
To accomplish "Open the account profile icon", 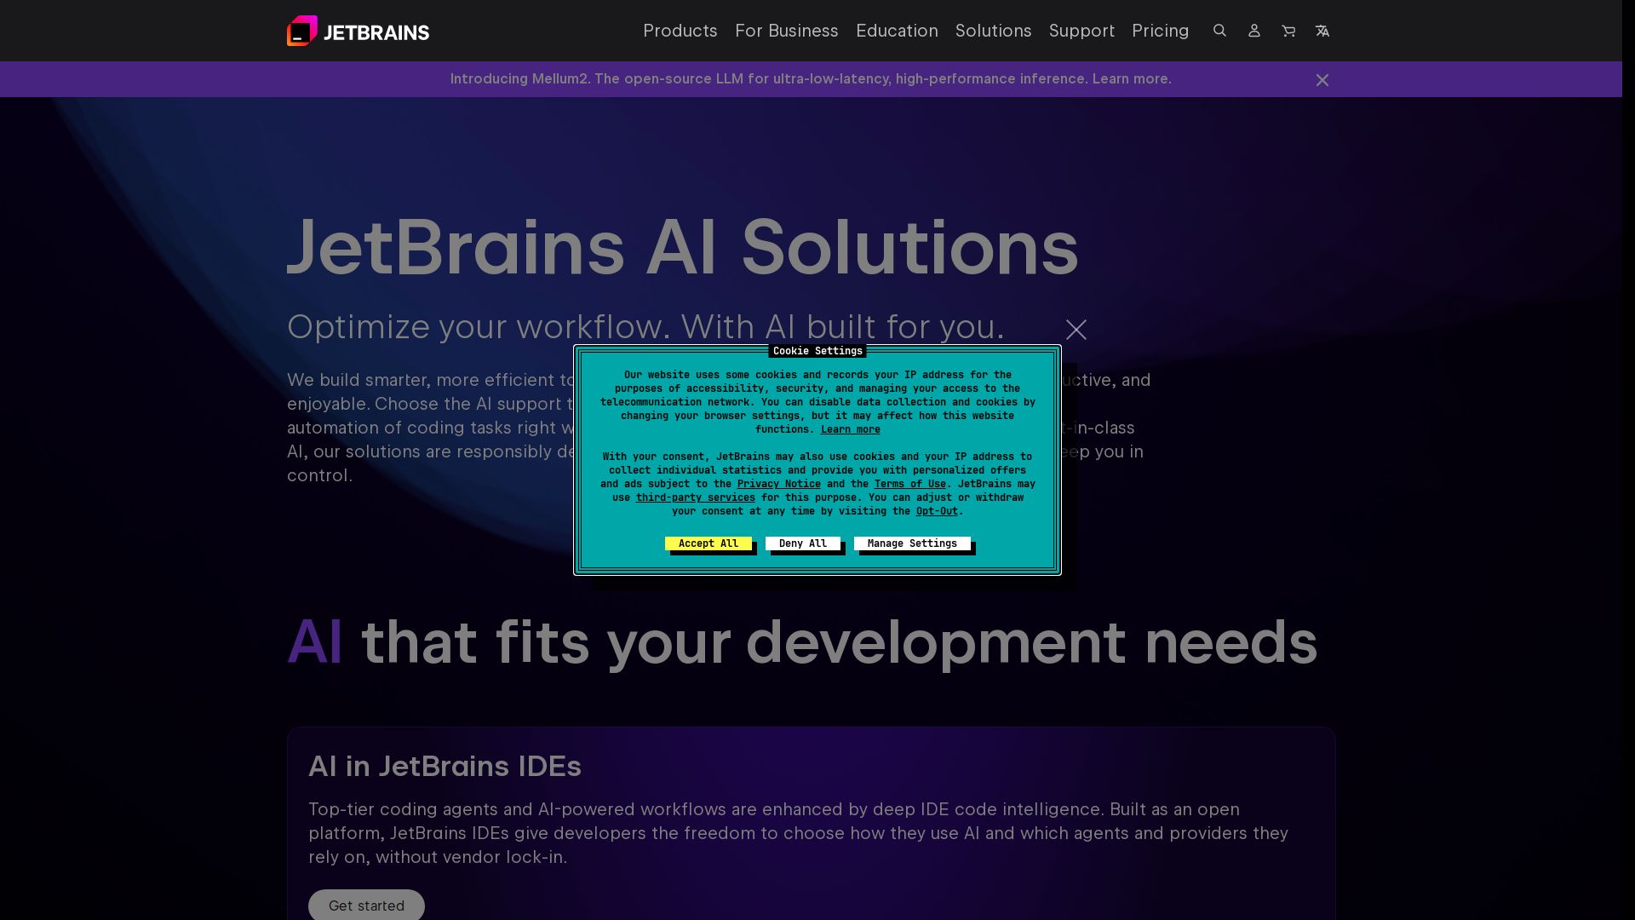I will click(x=1253, y=31).
